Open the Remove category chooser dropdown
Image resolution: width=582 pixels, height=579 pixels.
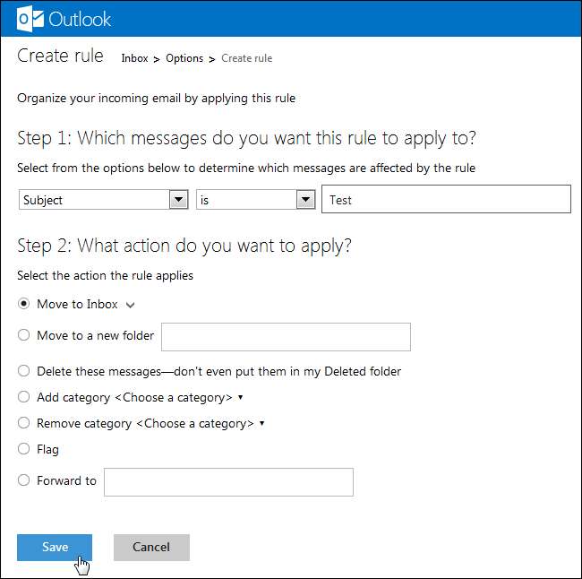tap(262, 423)
